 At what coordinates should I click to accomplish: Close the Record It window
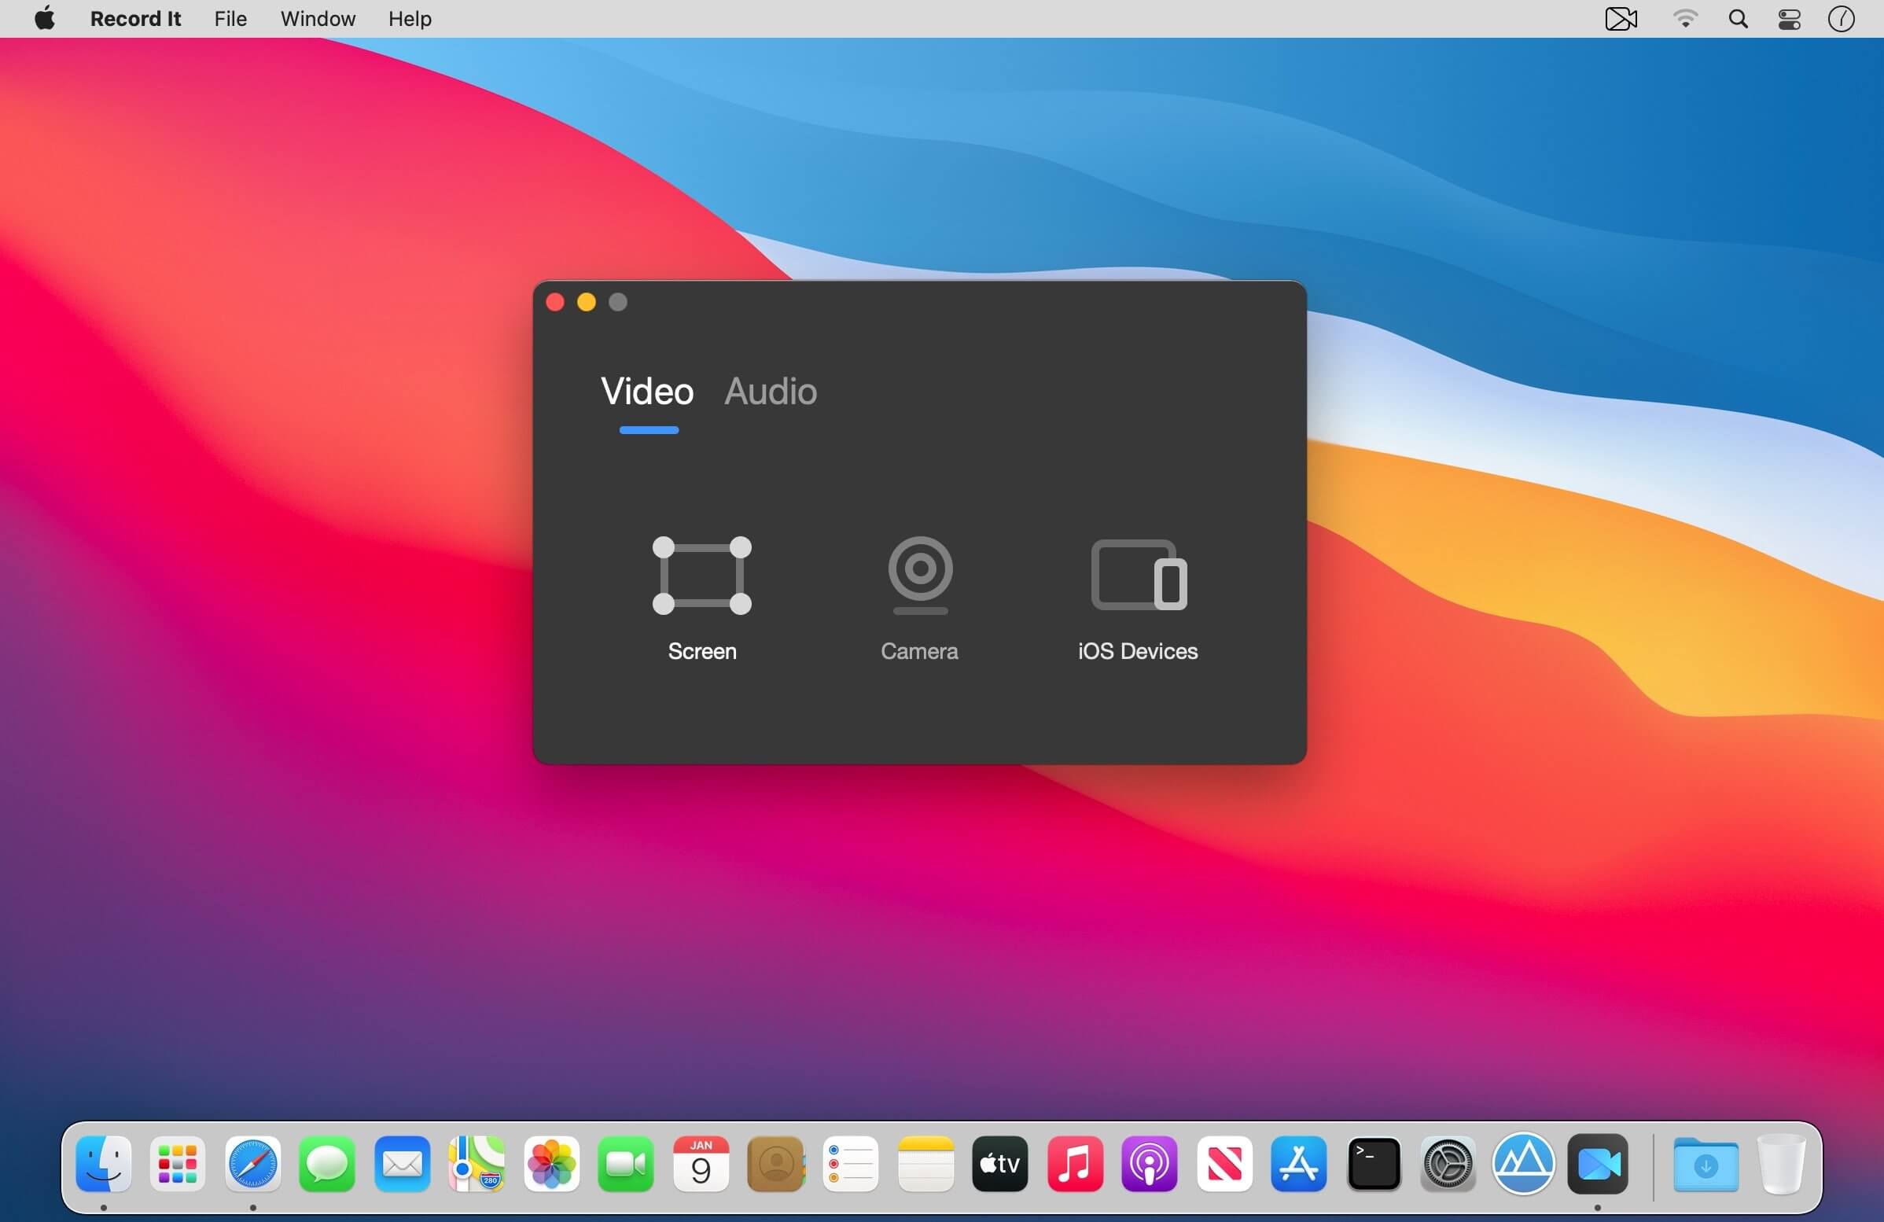pos(555,302)
